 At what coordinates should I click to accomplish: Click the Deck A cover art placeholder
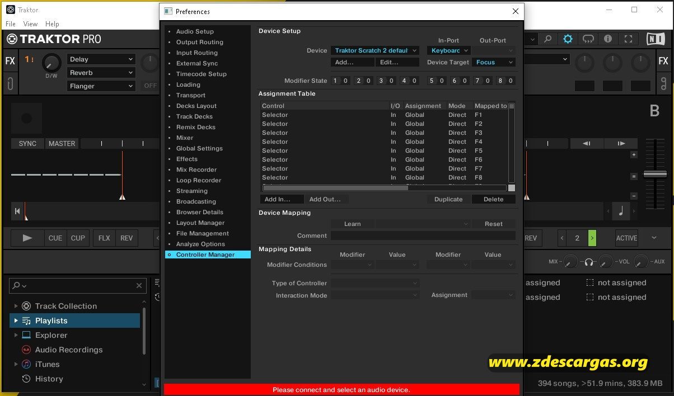pos(26,118)
